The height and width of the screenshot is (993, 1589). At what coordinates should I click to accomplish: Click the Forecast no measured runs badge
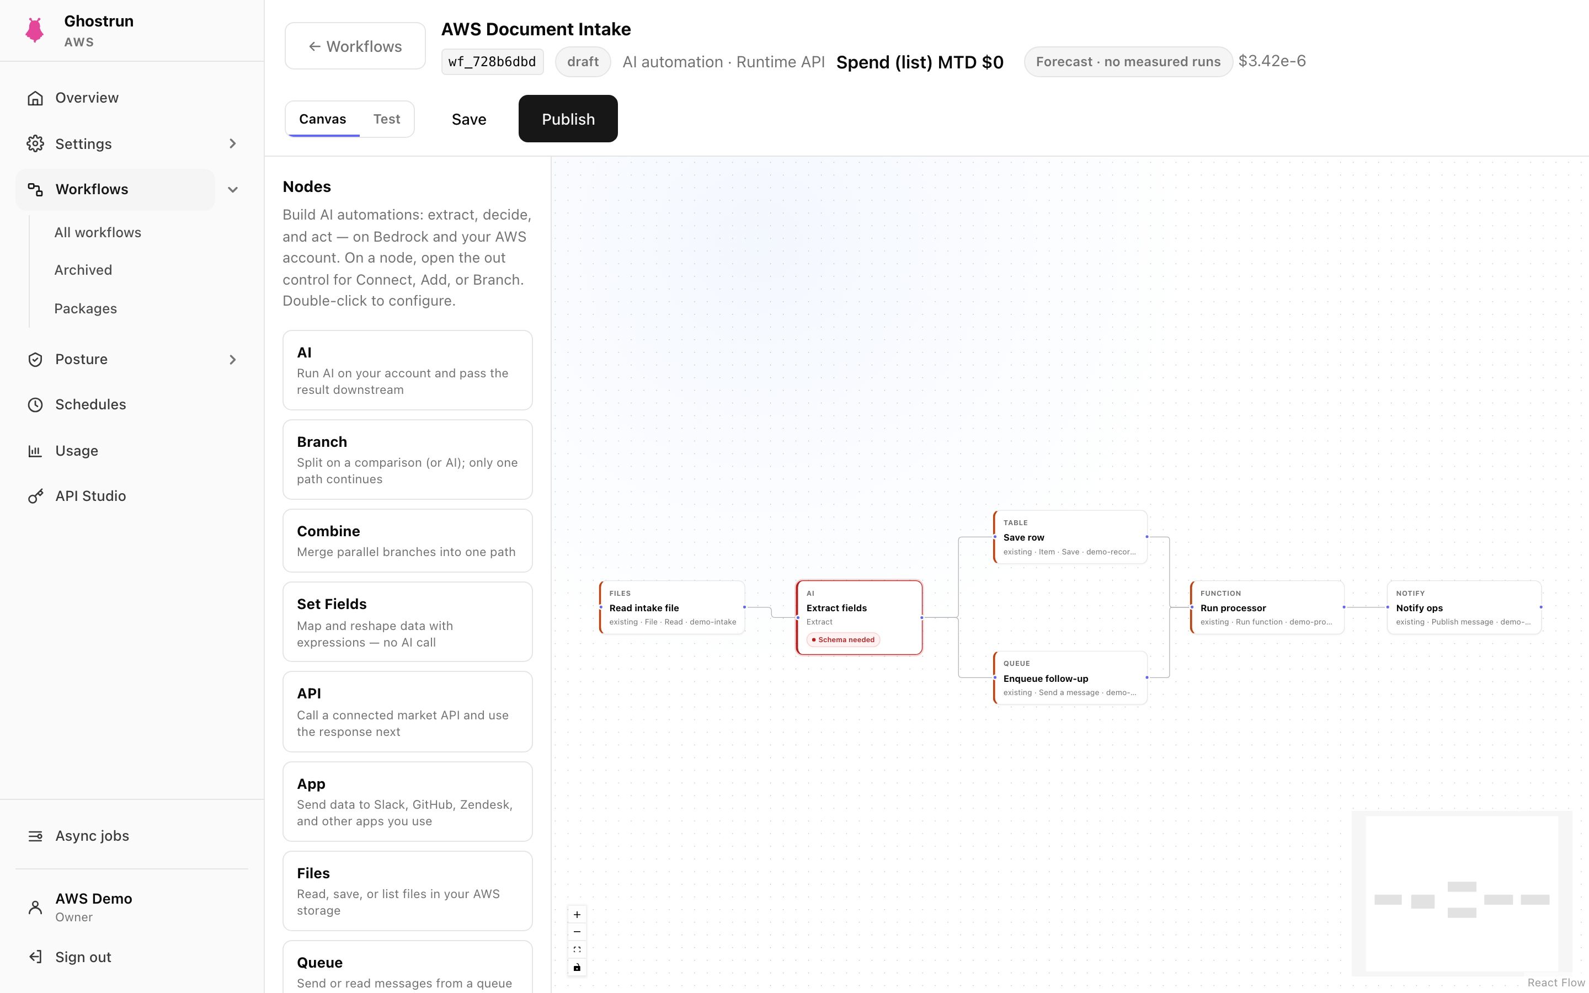pos(1128,62)
